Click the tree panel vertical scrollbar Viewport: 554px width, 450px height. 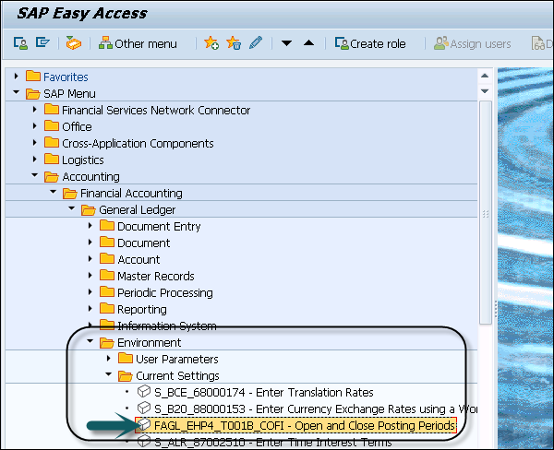[487, 231]
